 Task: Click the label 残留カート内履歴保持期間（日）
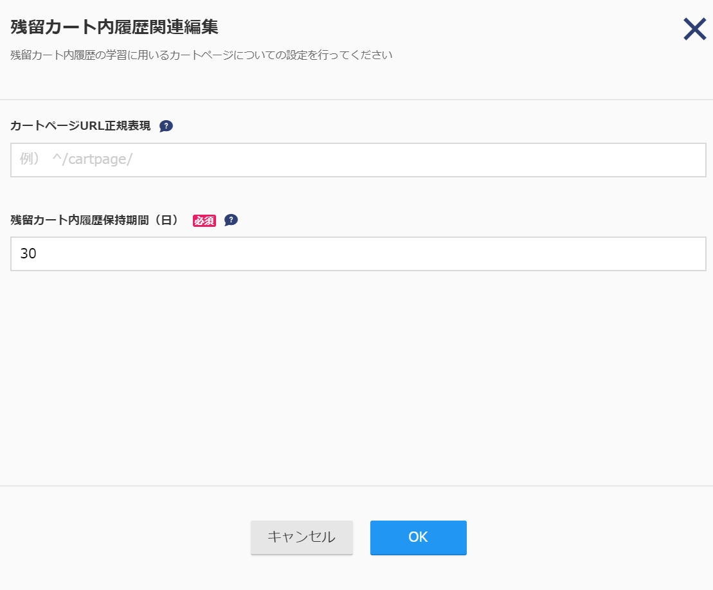(x=95, y=220)
